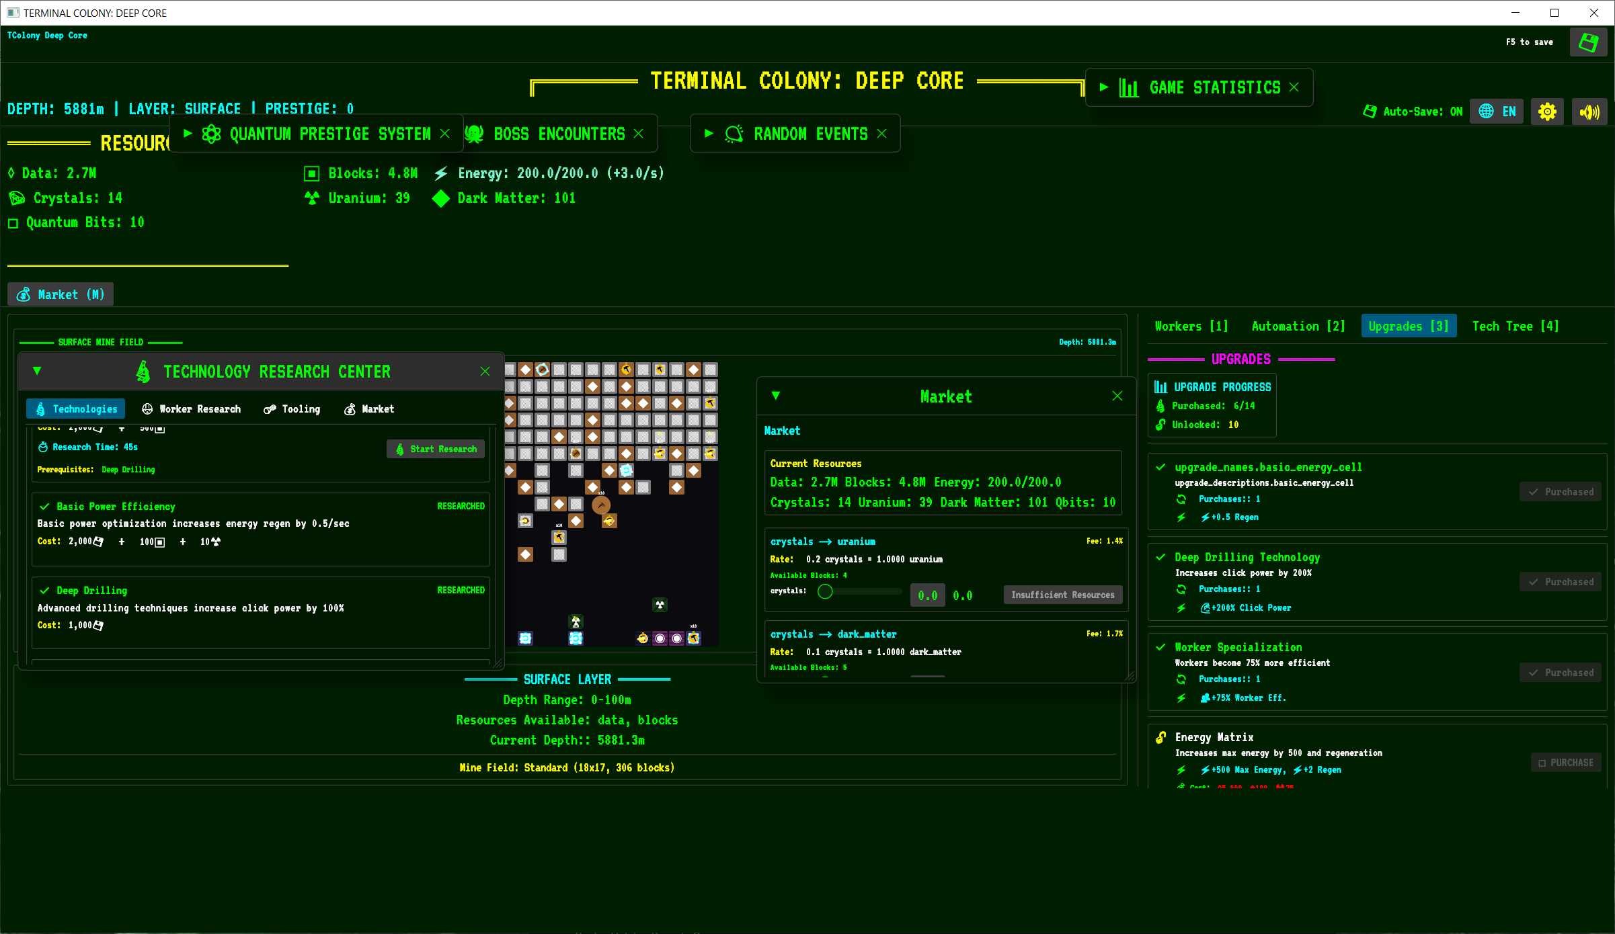The image size is (1615, 934).
Task: Adjust the crystals amount slider handle
Action: coord(825,591)
